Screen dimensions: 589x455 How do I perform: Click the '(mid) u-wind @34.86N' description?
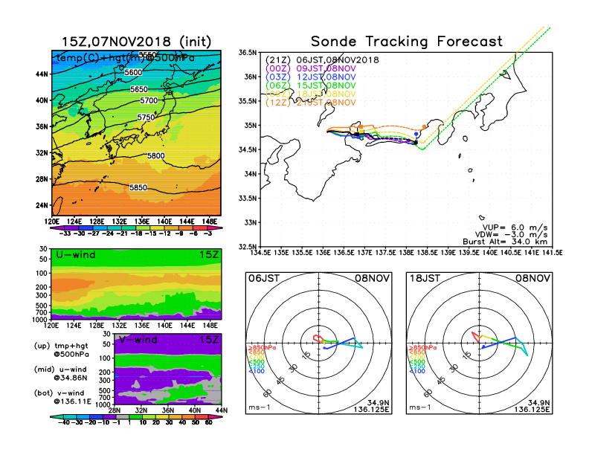pos(71,375)
